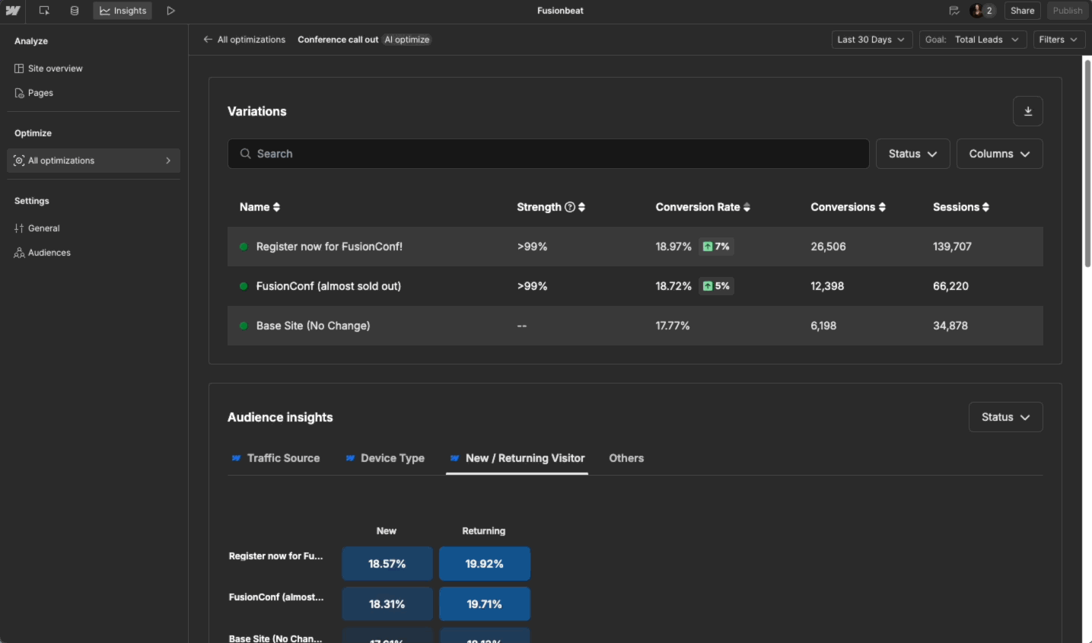Image resolution: width=1092 pixels, height=643 pixels.
Task: Click the 18.31% New visitor cell
Action: (387, 604)
